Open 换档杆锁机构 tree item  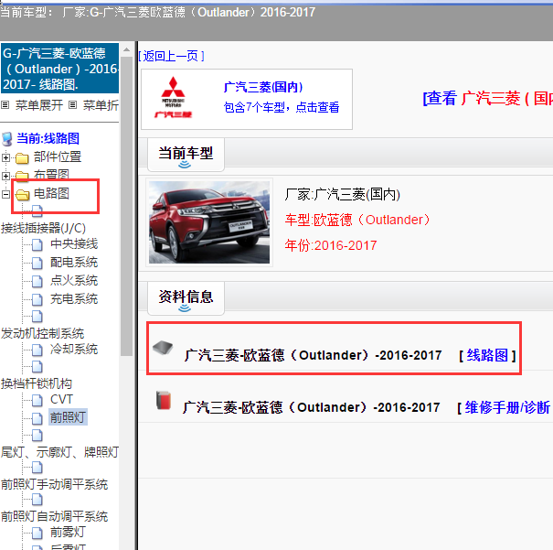pyautogui.click(x=37, y=383)
